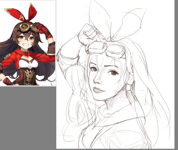The width and height of the screenshot is (178, 150).
Task: Click the sketch drawing canvas
Action: coord(115,74)
